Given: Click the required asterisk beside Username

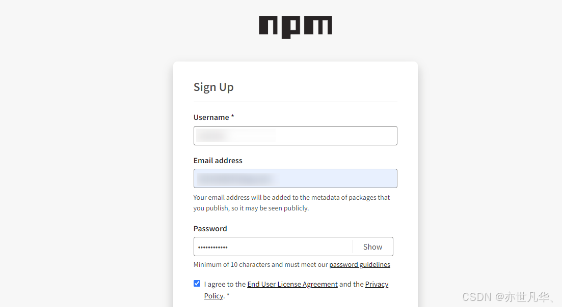Looking at the screenshot, I should coord(233,116).
